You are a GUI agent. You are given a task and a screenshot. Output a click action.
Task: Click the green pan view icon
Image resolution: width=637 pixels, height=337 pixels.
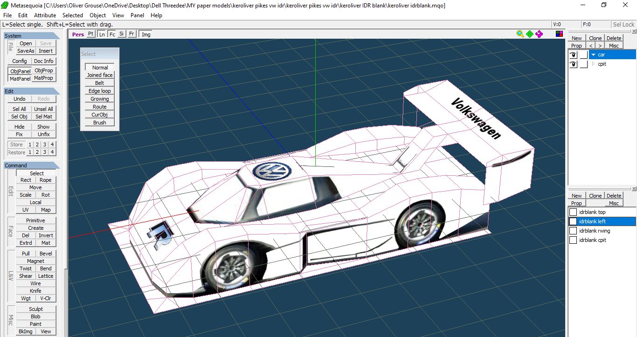pyautogui.click(x=530, y=34)
